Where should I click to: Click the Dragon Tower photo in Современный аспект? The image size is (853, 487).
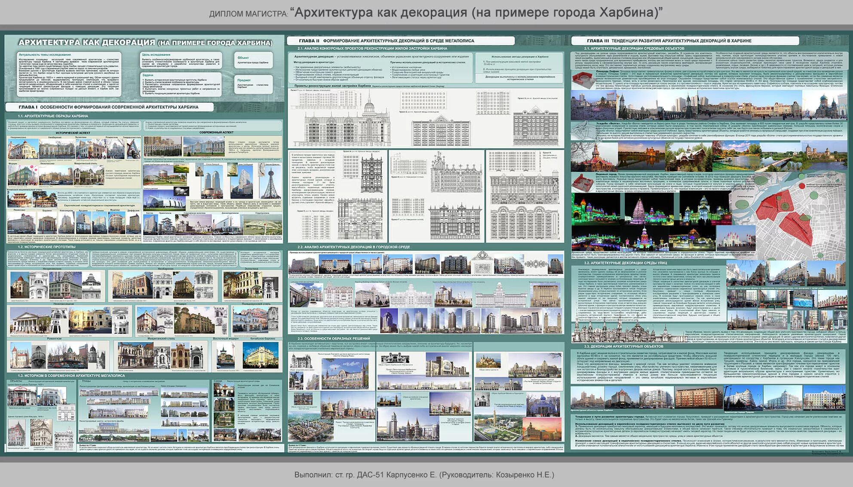(271, 183)
